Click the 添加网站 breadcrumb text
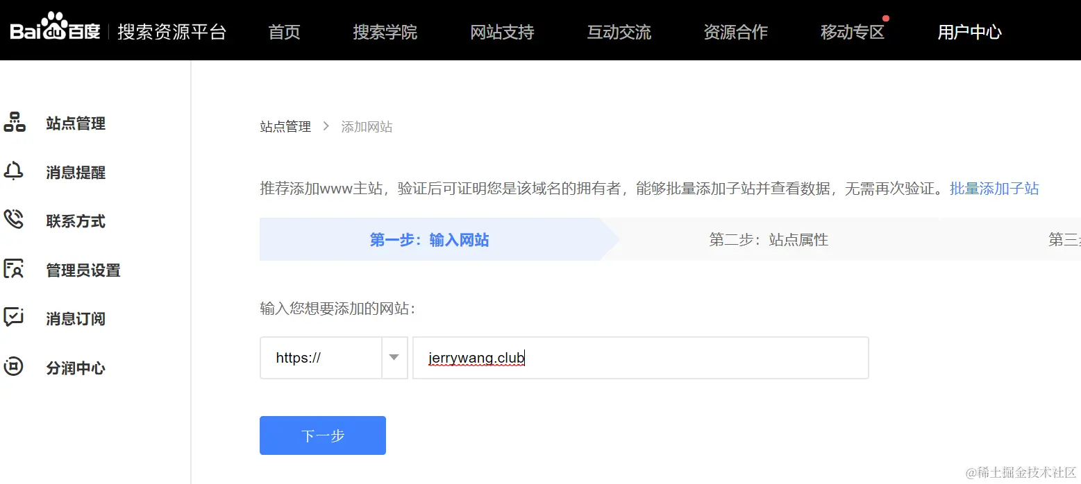The width and height of the screenshot is (1081, 484). pos(367,127)
